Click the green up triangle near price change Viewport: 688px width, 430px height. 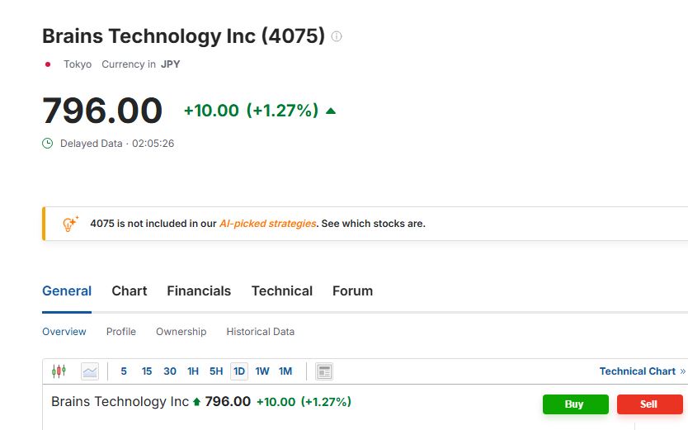331,111
